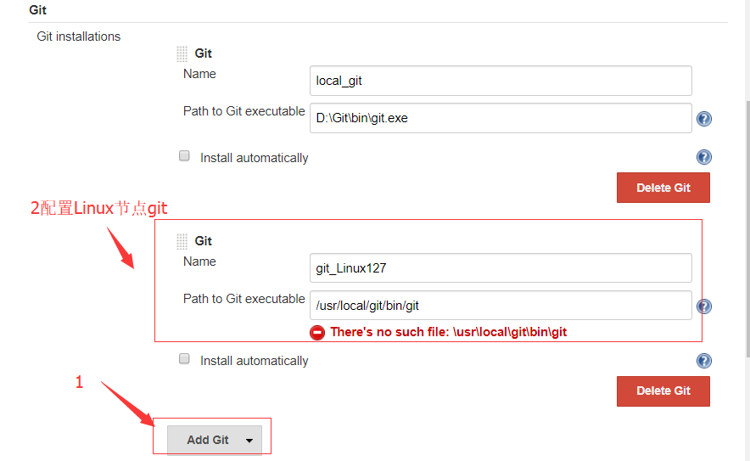This screenshot has height=461, width=750.
Task: Open help for git_Linux127 Install automatically option
Action: (x=703, y=361)
